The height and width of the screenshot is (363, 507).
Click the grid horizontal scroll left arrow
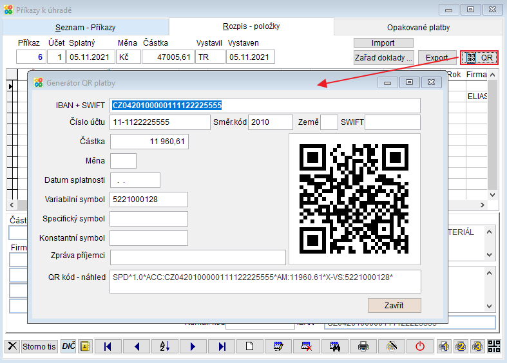click(12, 205)
